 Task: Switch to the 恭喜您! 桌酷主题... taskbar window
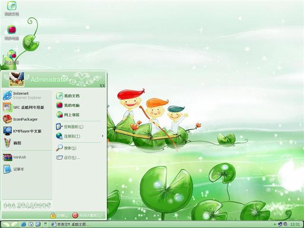71,225
